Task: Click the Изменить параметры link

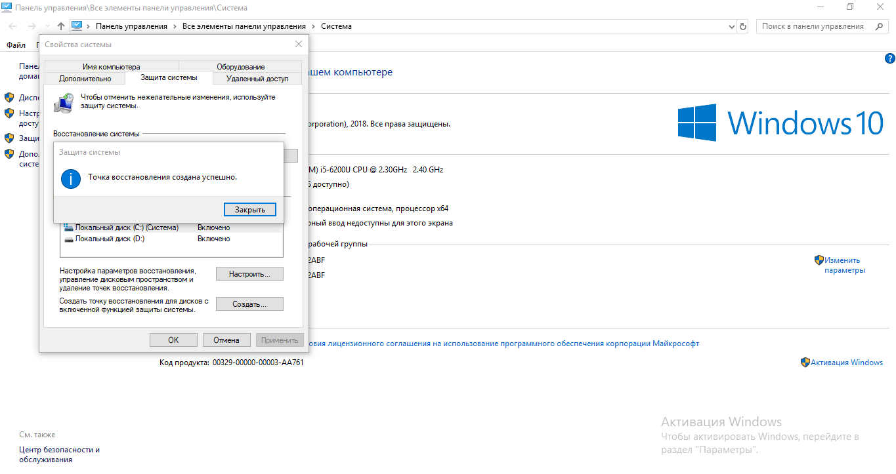Action: pyautogui.click(x=845, y=265)
